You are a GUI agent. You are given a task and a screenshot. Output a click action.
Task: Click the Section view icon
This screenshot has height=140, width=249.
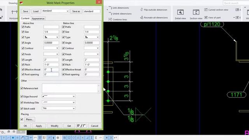click(x=196, y=12)
